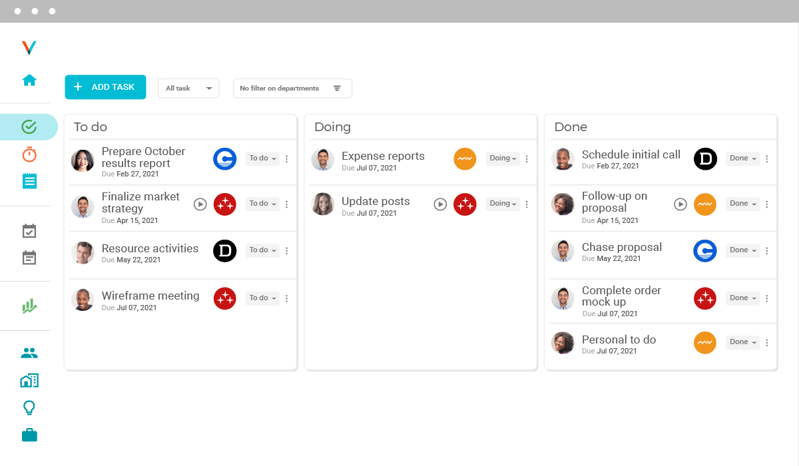The width and height of the screenshot is (799, 466).
Task: Open the Home sidebar icon
Action: tap(29, 79)
